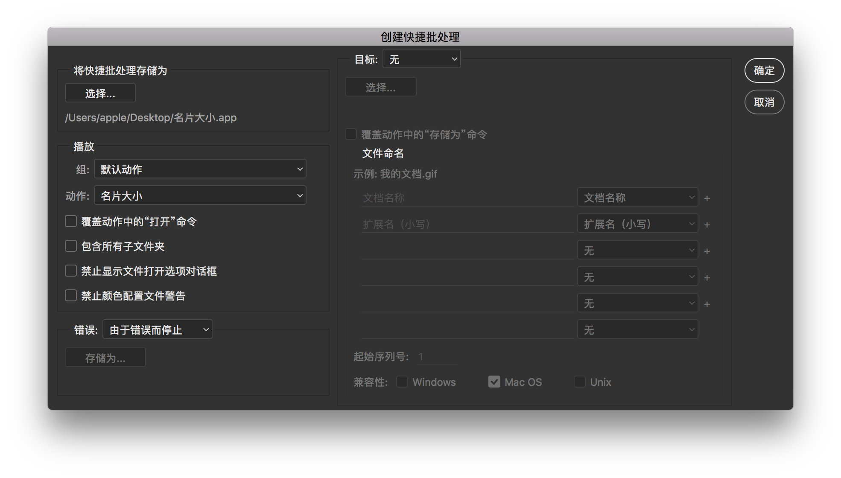
Task: Click 选择... under 将快捷批处理存储为
Action: point(100,93)
